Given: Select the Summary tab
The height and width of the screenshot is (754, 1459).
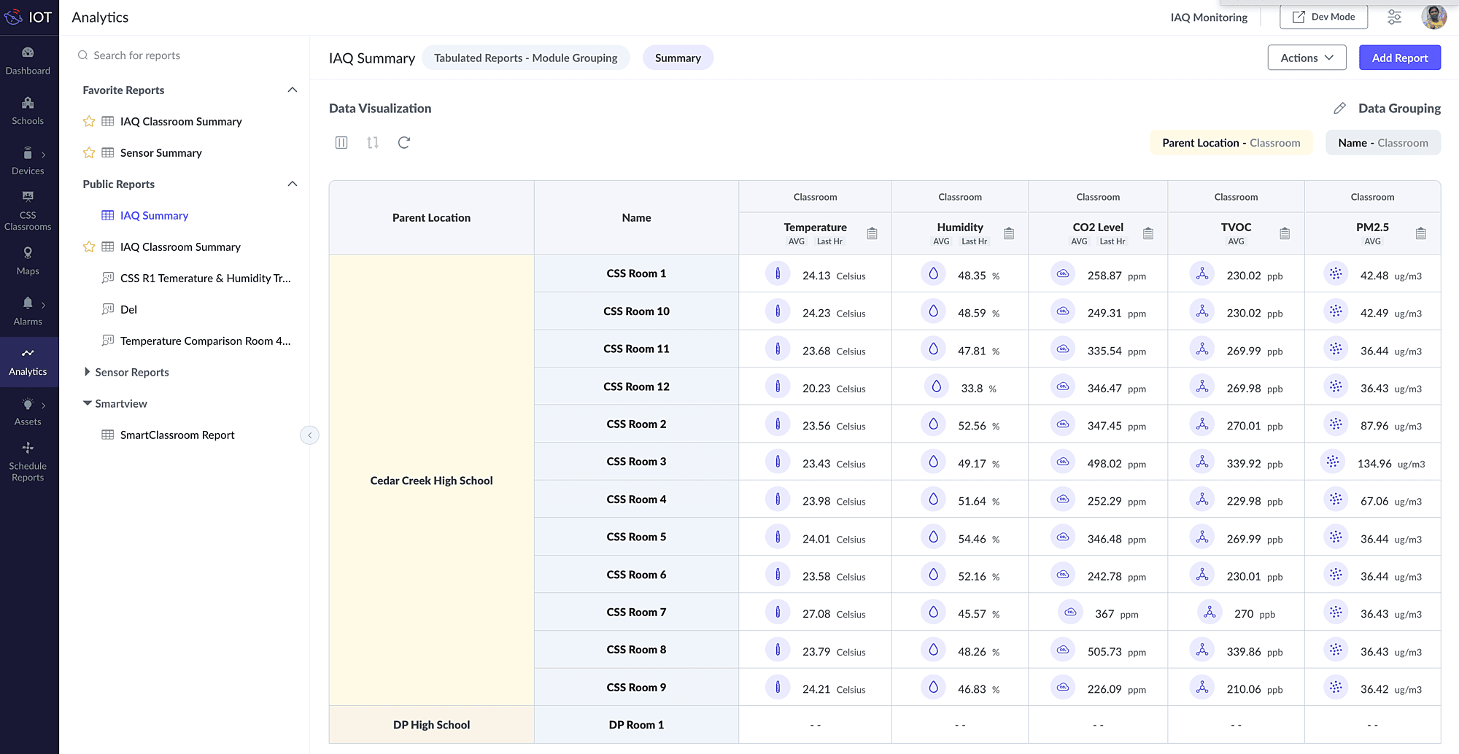Looking at the screenshot, I should tap(678, 58).
